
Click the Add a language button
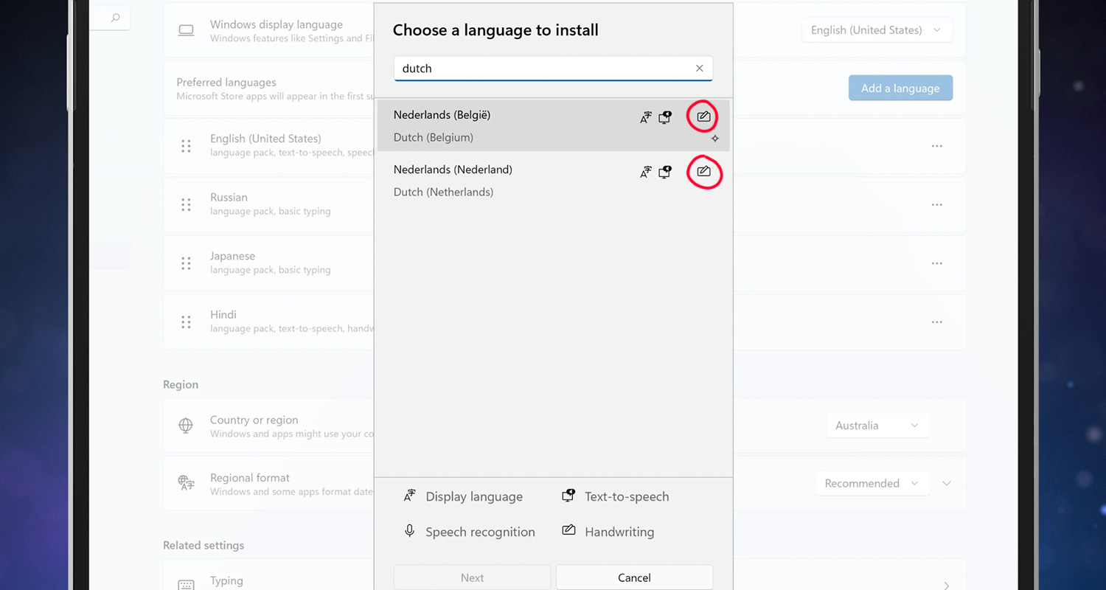point(900,88)
